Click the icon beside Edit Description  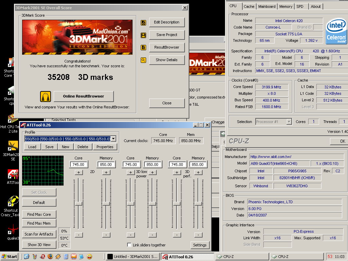(143, 23)
